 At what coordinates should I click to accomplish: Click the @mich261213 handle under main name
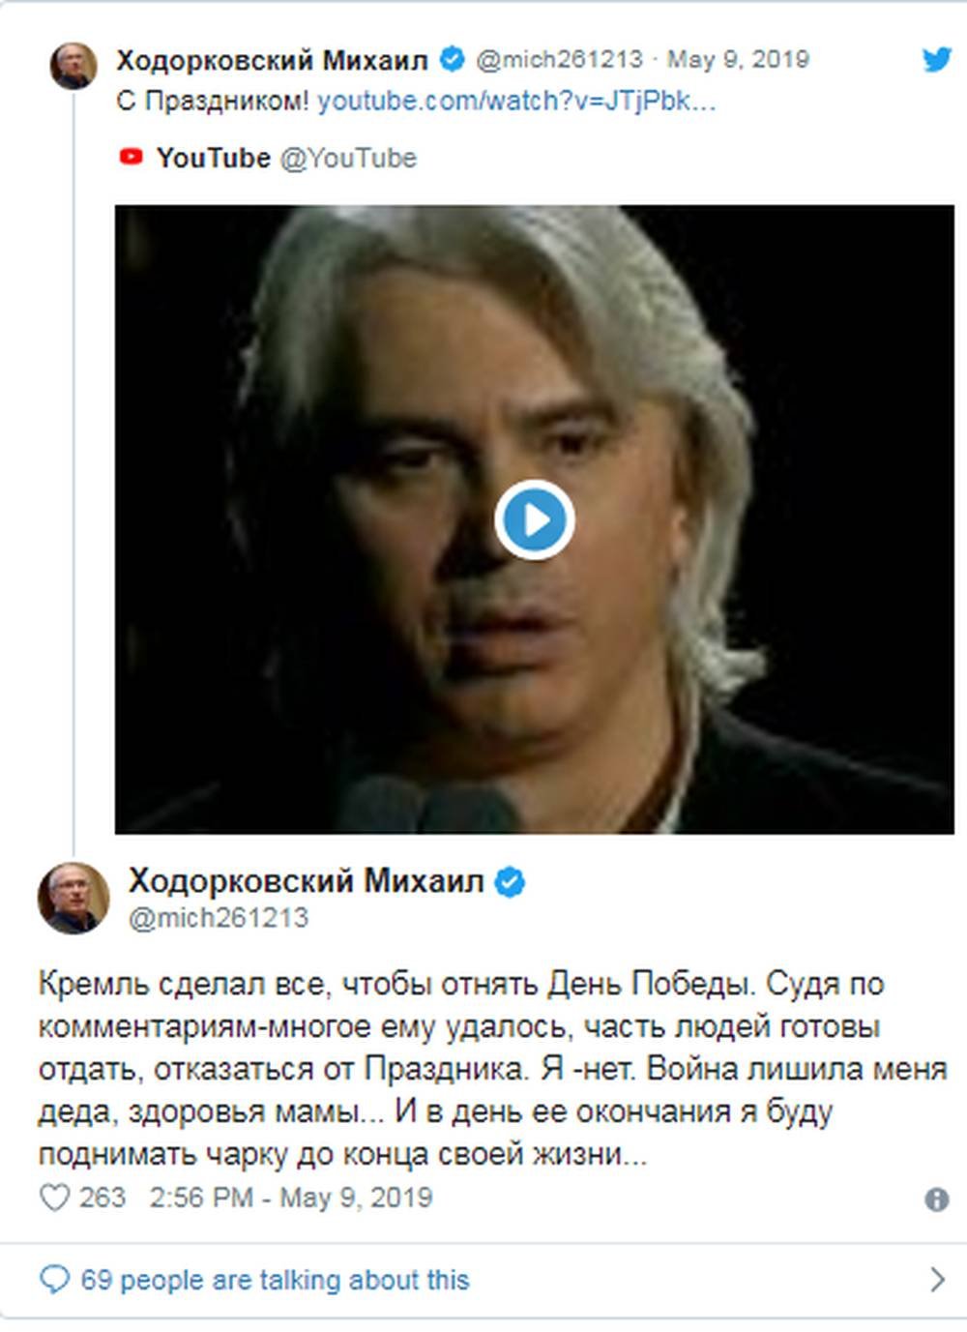click(219, 917)
